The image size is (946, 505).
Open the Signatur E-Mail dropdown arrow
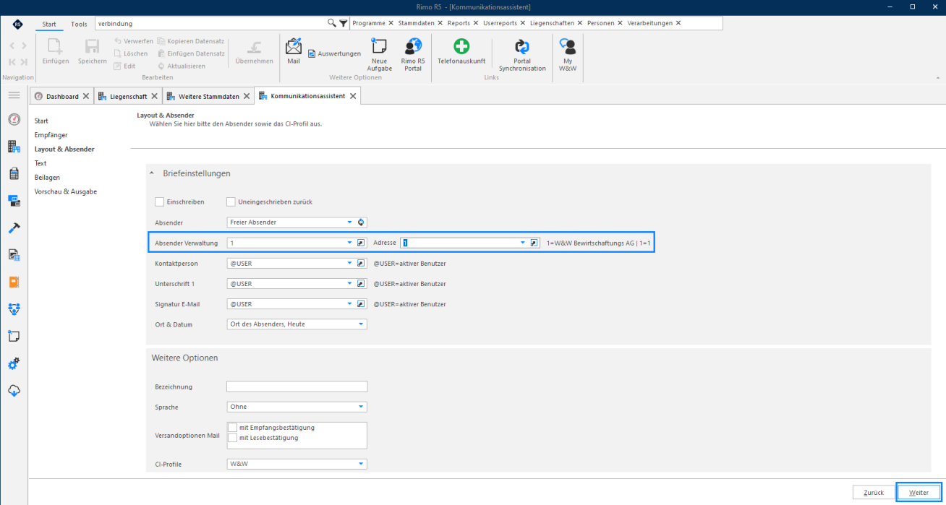(x=350, y=303)
